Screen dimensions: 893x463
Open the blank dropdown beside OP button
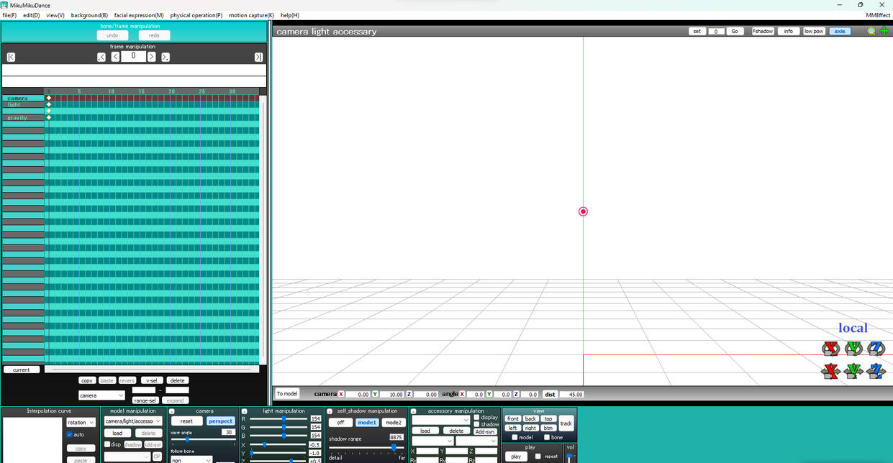coord(127,457)
